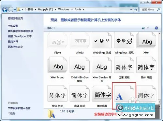The height and width of the screenshot is (121, 163).
Task: Open 个性化 link
Action: pos(11,114)
